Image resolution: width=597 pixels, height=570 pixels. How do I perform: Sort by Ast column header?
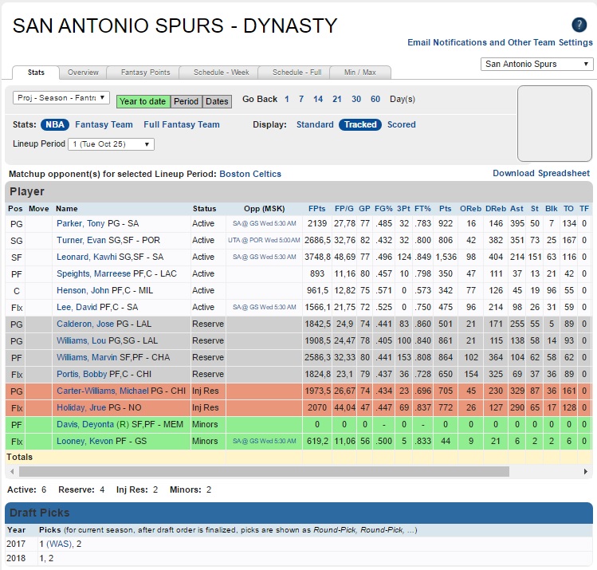pyautogui.click(x=516, y=209)
